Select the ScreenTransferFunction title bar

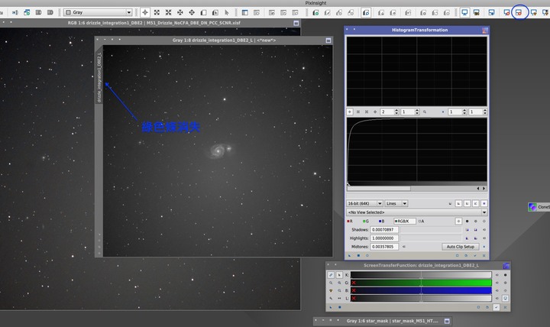[x=418, y=265]
